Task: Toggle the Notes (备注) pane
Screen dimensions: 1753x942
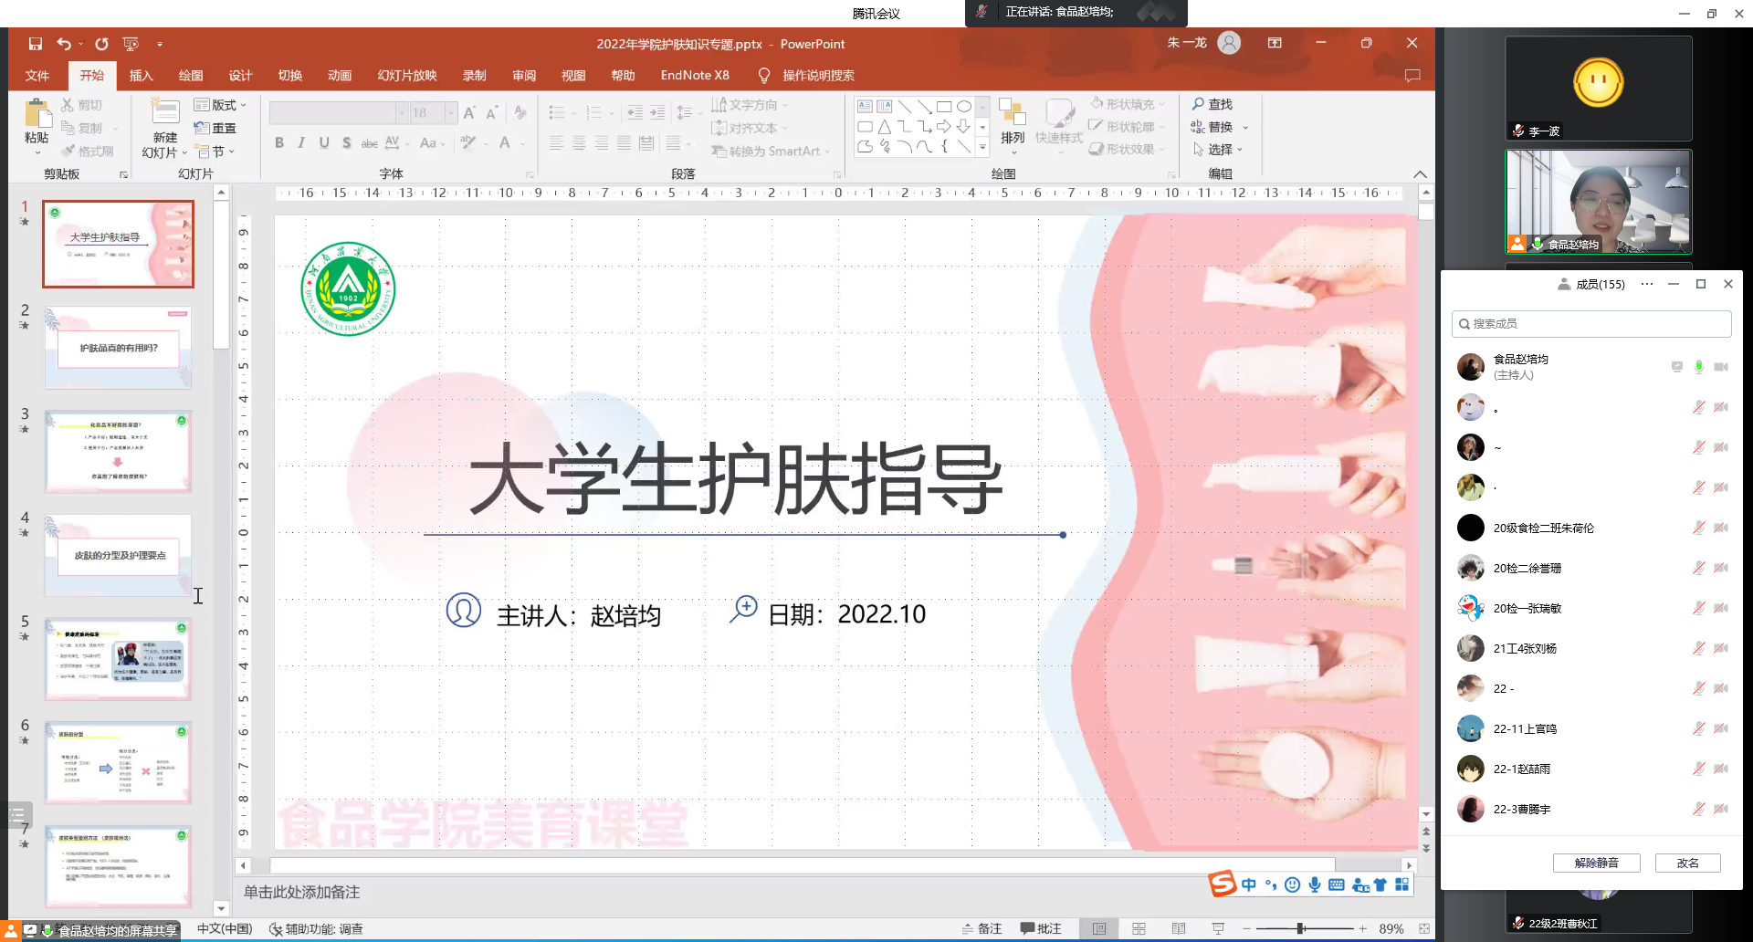Action: click(x=981, y=928)
